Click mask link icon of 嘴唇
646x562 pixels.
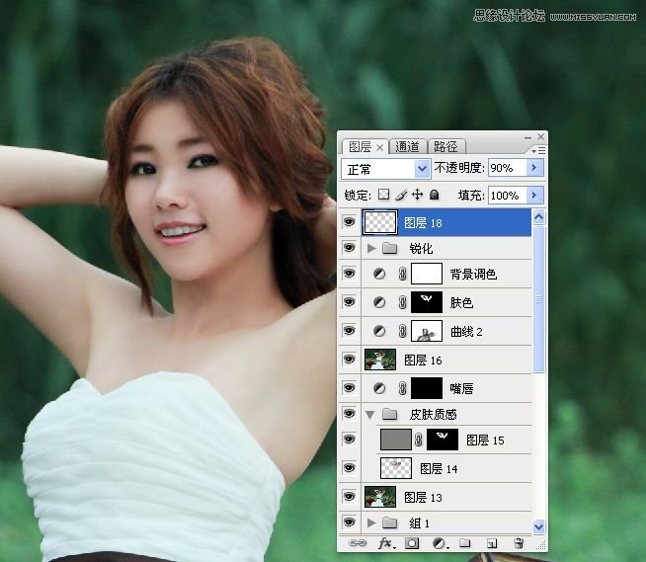pos(402,388)
